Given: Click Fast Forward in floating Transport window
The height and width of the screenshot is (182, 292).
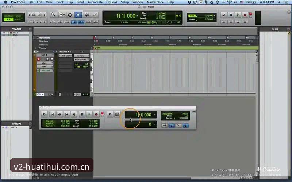Looking at the screenshot, I should pos(67,114).
